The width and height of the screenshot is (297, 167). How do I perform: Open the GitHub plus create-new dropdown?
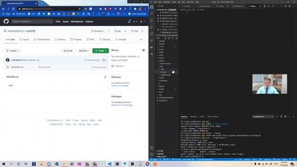click(135, 22)
